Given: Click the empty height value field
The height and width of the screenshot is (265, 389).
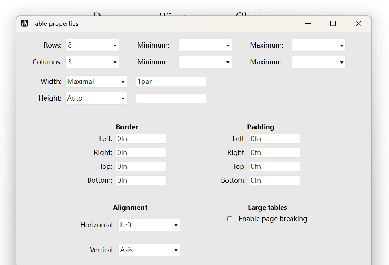Looking at the screenshot, I should (x=171, y=98).
